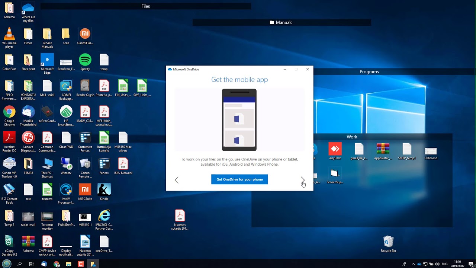
Task: Select the This PC shortcut icon
Action: (x=47, y=168)
